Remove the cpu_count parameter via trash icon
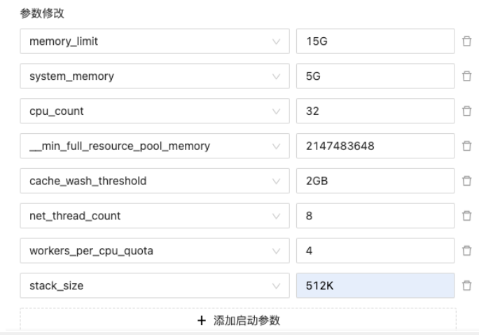 [x=466, y=111]
